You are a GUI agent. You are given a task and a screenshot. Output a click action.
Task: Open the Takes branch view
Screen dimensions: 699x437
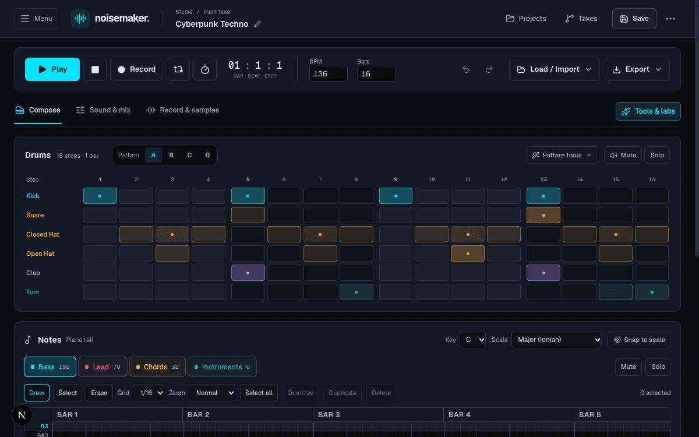(581, 19)
